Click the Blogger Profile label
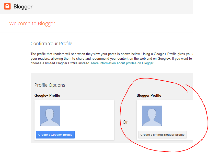 click(x=149, y=96)
